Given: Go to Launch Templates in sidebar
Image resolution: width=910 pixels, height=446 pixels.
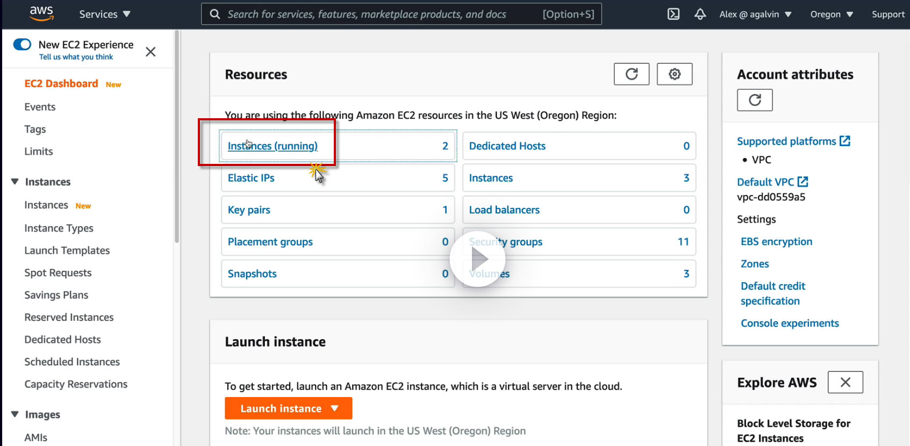Looking at the screenshot, I should [67, 250].
